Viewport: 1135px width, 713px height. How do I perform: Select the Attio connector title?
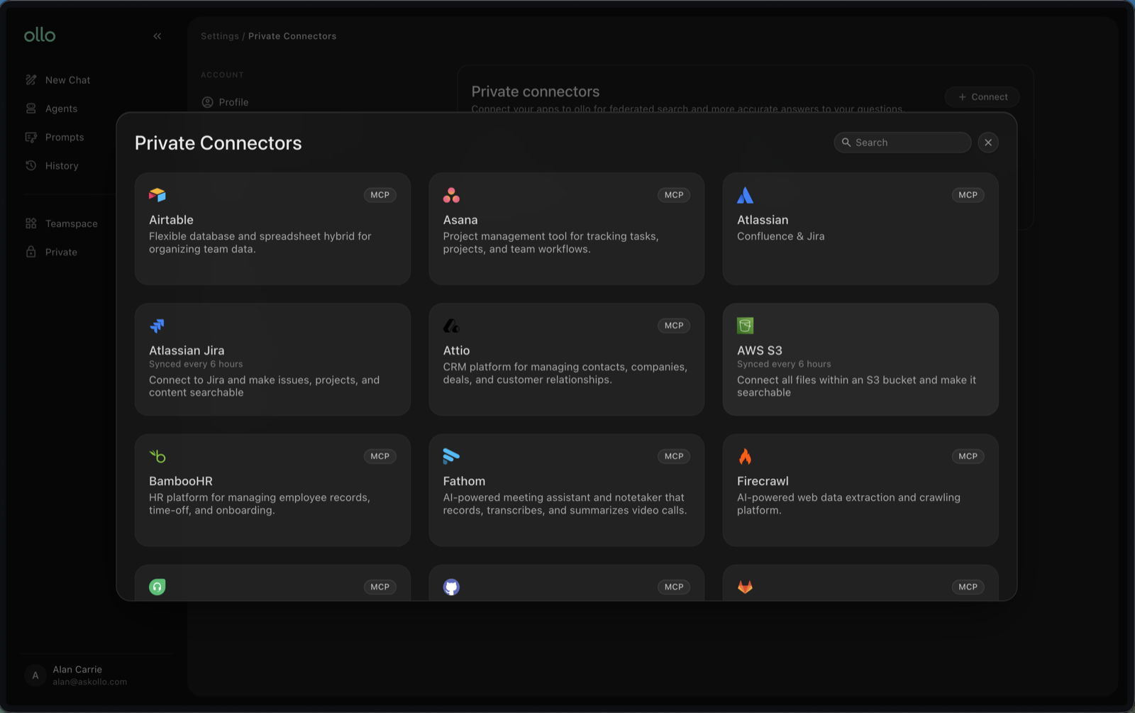tap(456, 350)
